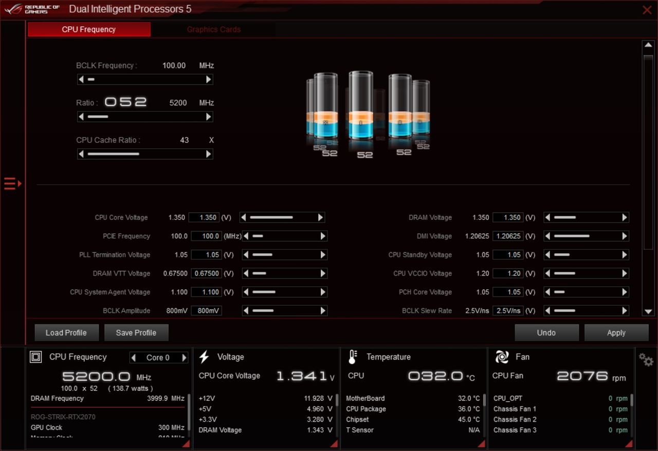This screenshot has height=451, width=658.
Task: Decrease CPU Core Voltage with left arrow
Action: [244, 218]
